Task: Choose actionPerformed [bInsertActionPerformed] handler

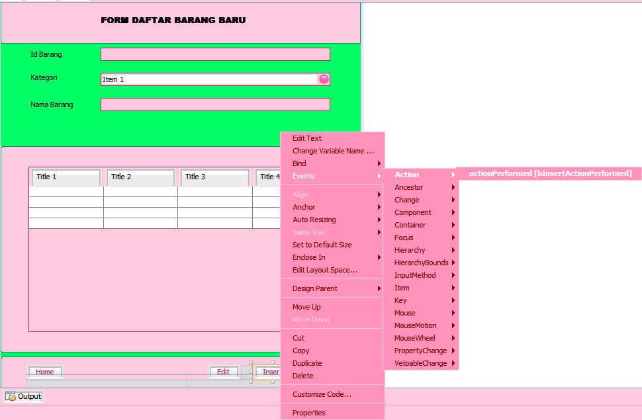Action: (x=550, y=173)
